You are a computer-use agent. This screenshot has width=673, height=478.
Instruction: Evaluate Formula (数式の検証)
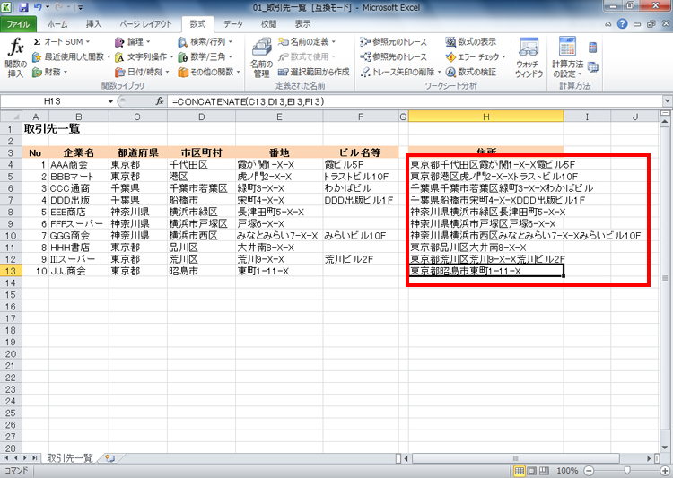click(x=471, y=72)
